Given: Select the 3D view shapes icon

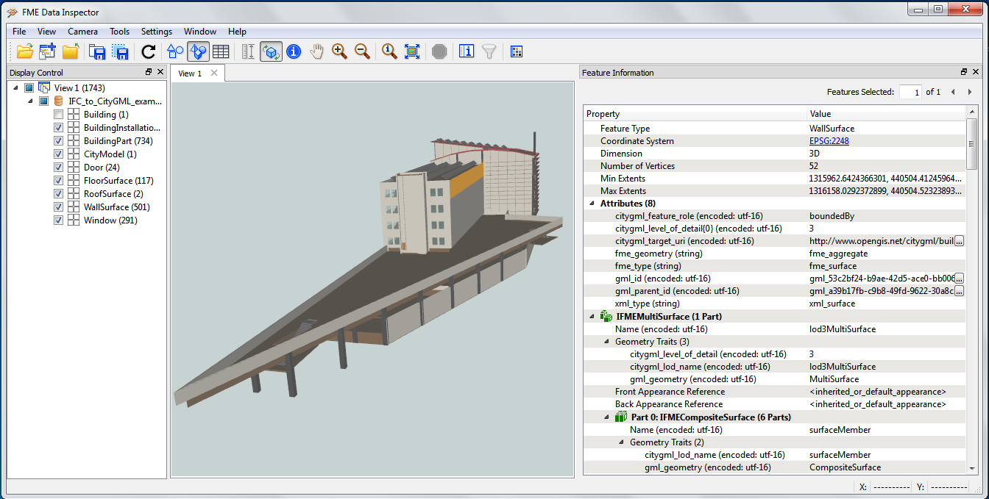Looking at the screenshot, I should (x=198, y=51).
